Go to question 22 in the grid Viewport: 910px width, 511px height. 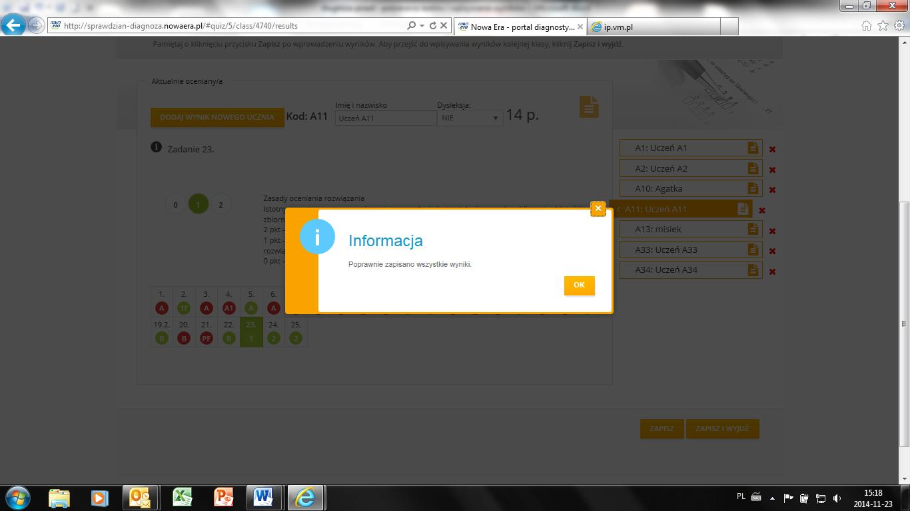point(228,332)
